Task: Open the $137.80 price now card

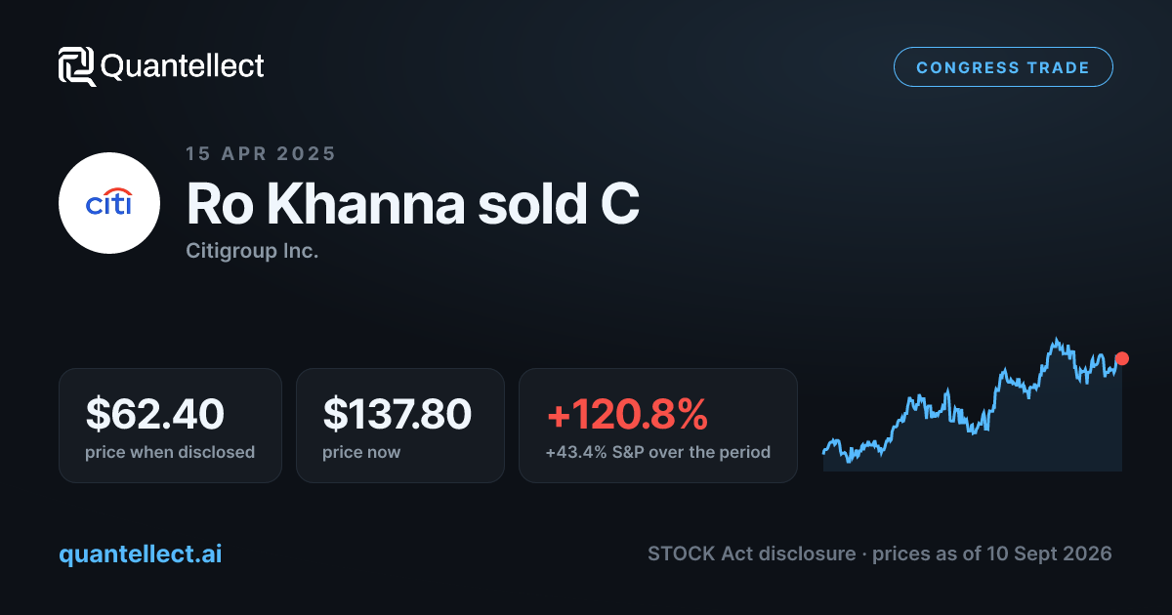Action: (x=400, y=425)
